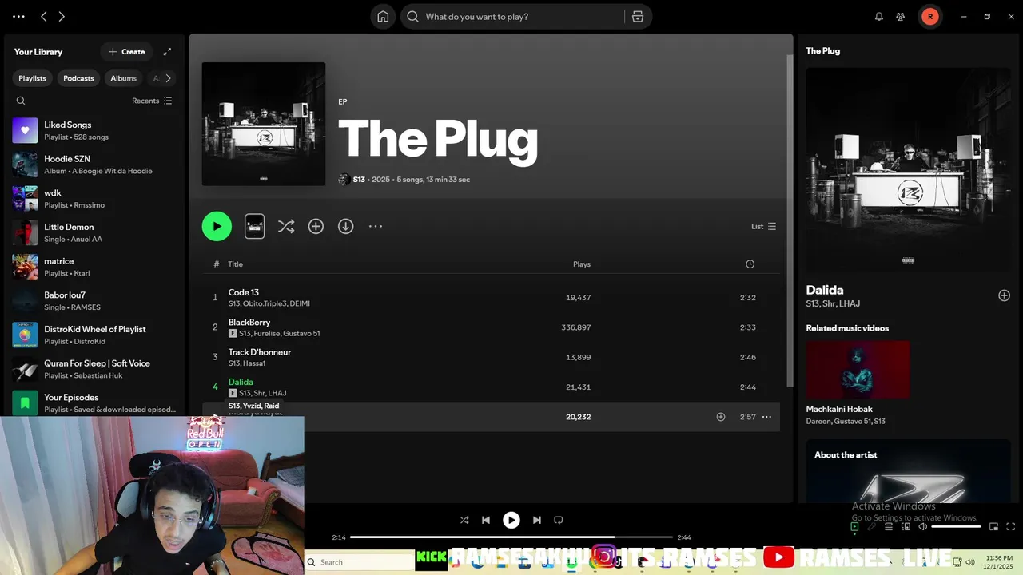Viewport: 1023px width, 575px height.
Task: Open the EP preview card icon
Action: click(x=254, y=226)
